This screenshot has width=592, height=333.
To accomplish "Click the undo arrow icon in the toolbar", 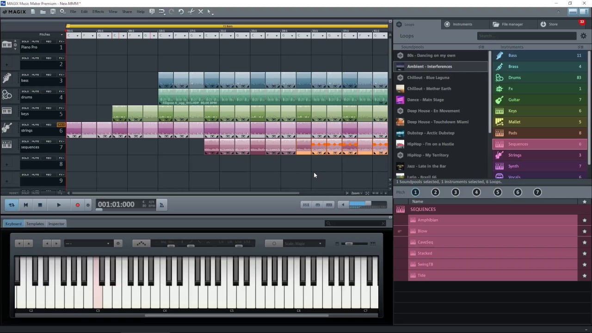I will point(181,12).
